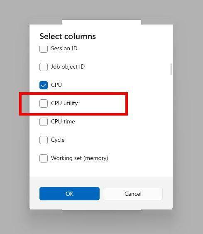Image resolution: width=203 pixels, height=234 pixels.
Task: Dismiss the dialog with Cancel button
Action: coord(133,194)
